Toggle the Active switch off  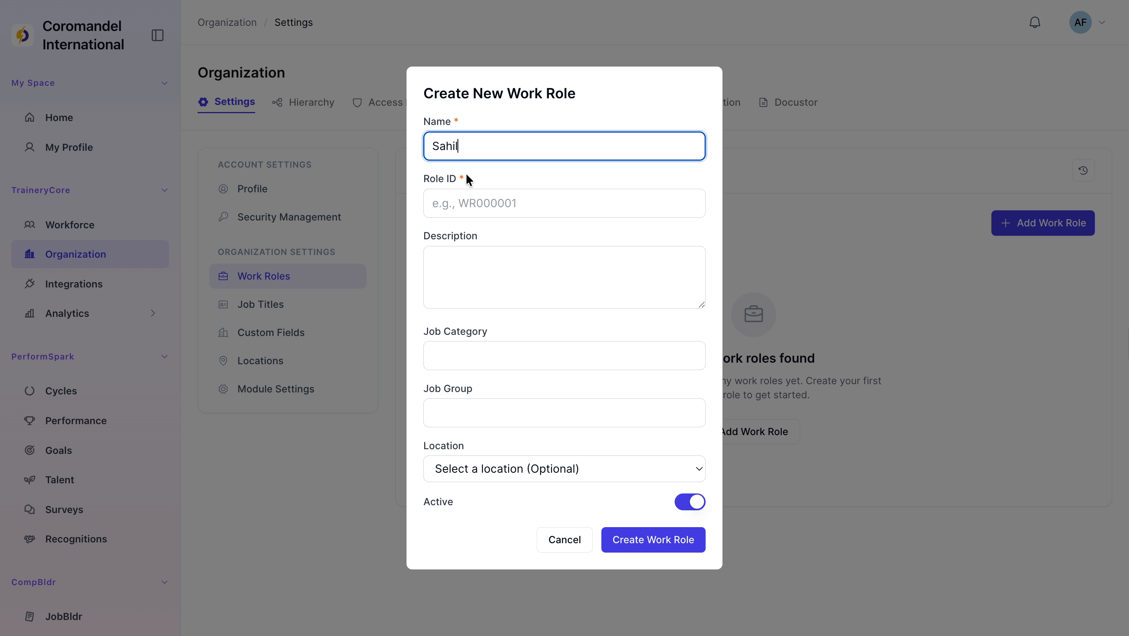pyautogui.click(x=690, y=502)
